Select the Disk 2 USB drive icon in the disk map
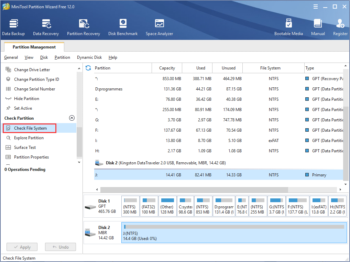Image resolution: width=350 pixels, height=262 pixels. click(x=90, y=233)
